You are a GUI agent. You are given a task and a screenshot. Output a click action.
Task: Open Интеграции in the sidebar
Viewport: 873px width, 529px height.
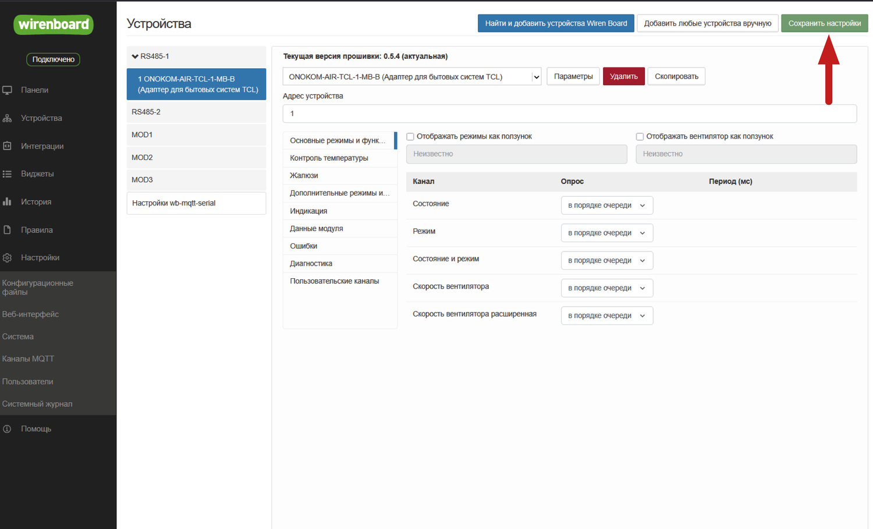42,146
